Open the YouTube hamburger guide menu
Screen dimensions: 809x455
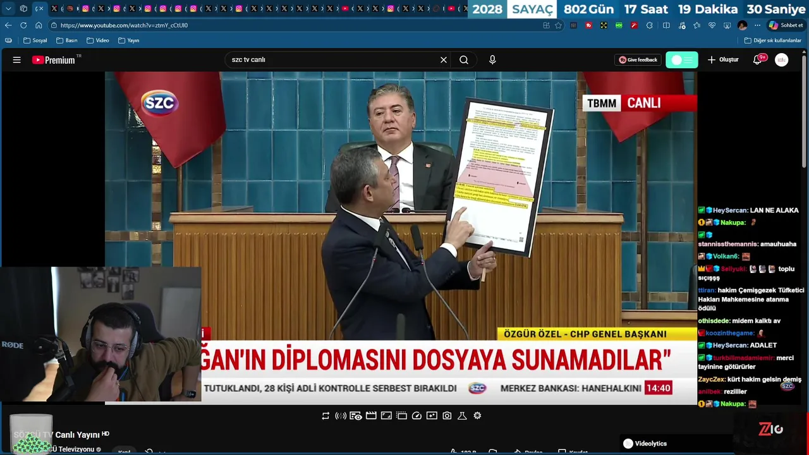point(17,60)
